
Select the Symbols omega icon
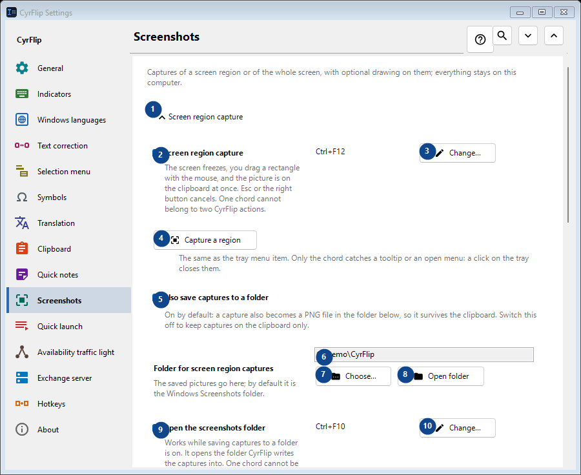(x=22, y=197)
